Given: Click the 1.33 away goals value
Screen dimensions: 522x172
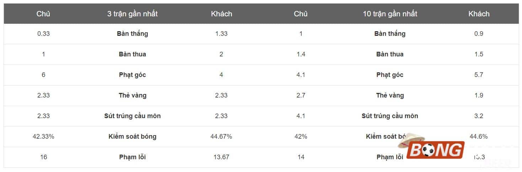Looking at the screenshot, I should [221, 34].
